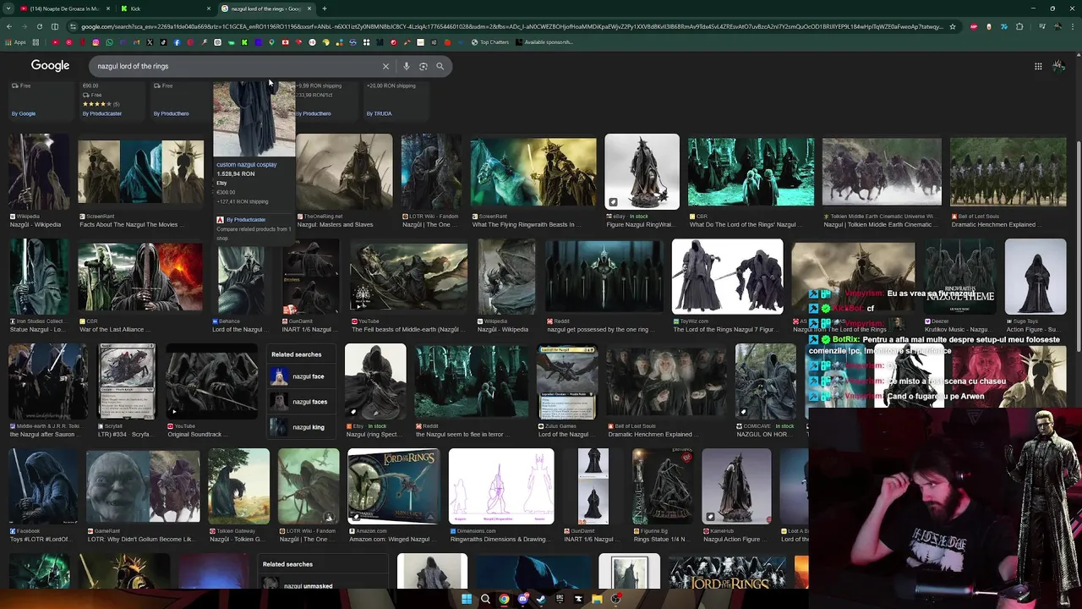Switch to the Kick tab
Screen dimensions: 1082x609
point(165,8)
